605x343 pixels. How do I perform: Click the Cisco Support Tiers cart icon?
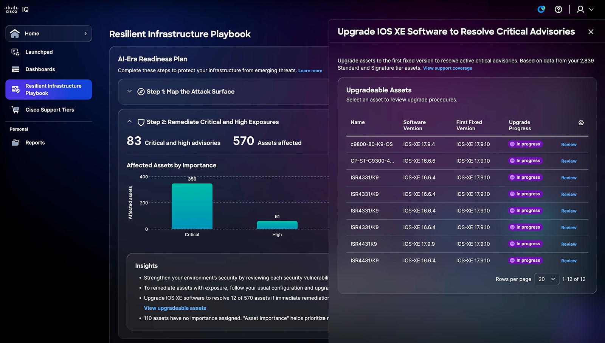pyautogui.click(x=16, y=110)
